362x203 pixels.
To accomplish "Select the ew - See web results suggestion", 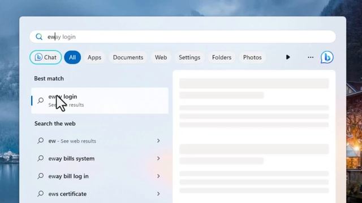I will point(100,141).
